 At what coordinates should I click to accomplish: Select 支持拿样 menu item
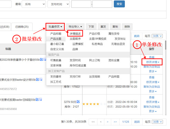[56, 77]
